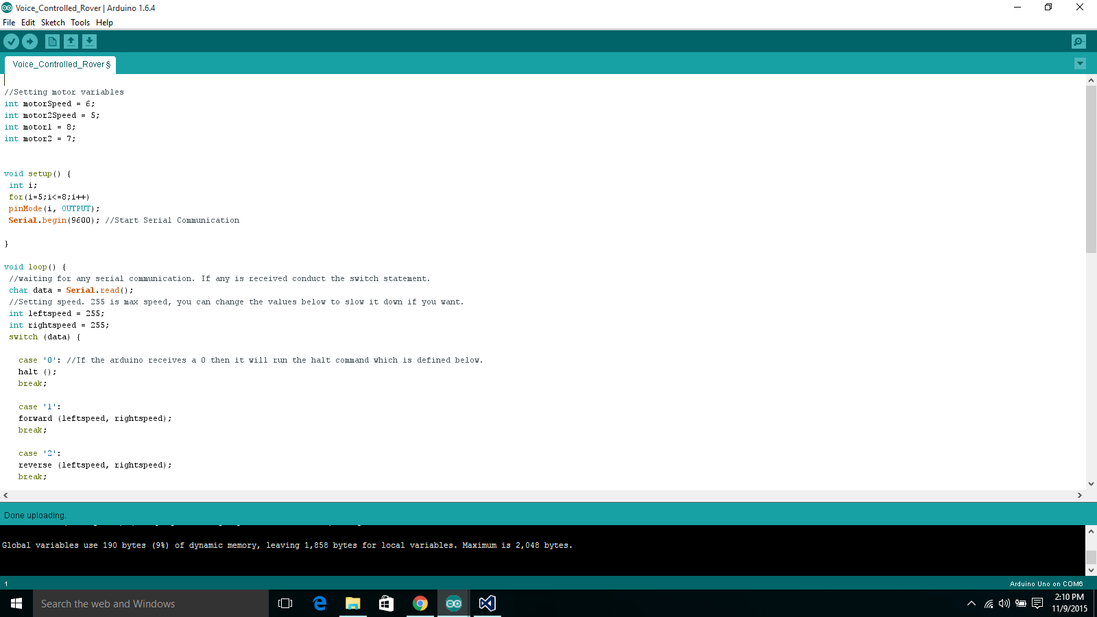This screenshot has width=1097, height=617.
Task: Open the Serial Monitor
Action: tap(1078, 41)
